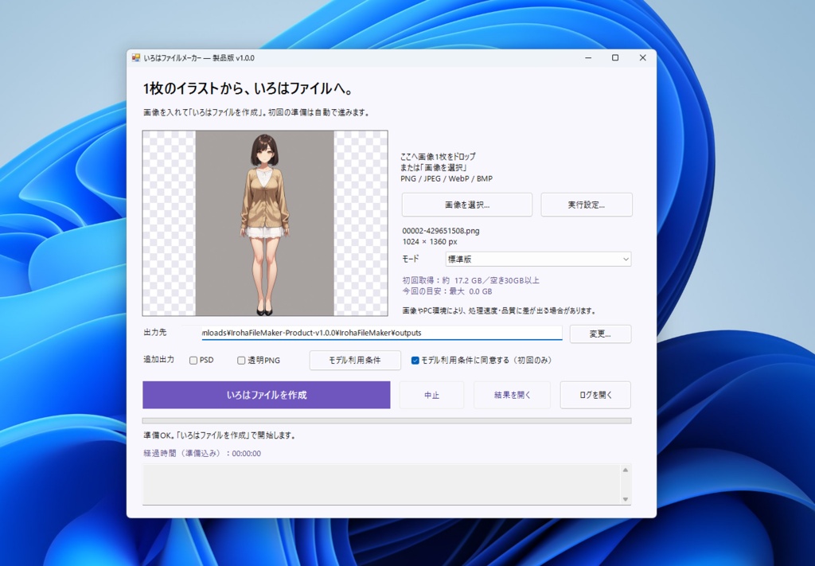
Task: Click the 中止 button
Action: tap(431, 395)
